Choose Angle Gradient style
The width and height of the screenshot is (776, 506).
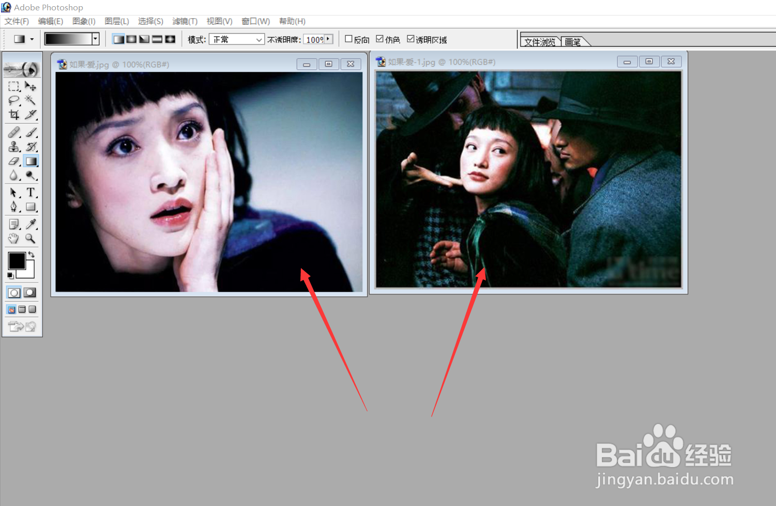[x=144, y=39]
